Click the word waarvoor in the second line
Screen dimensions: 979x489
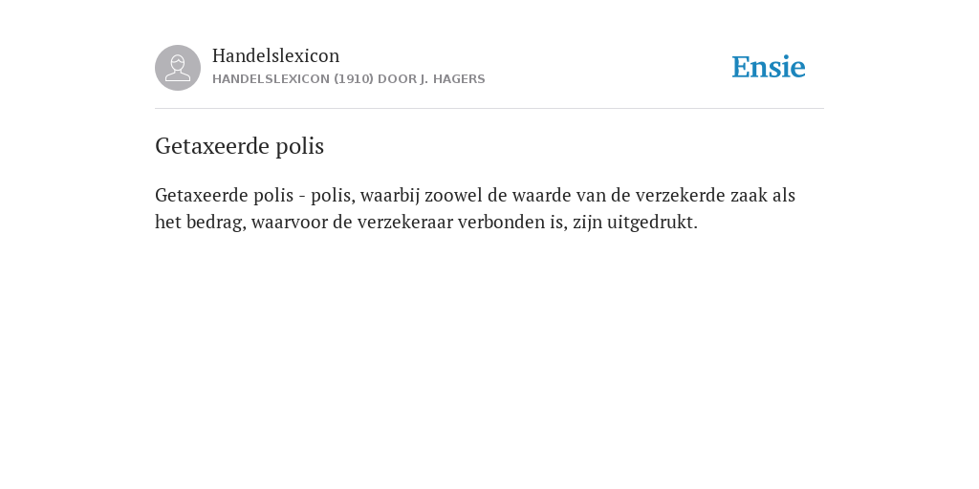[290, 222]
